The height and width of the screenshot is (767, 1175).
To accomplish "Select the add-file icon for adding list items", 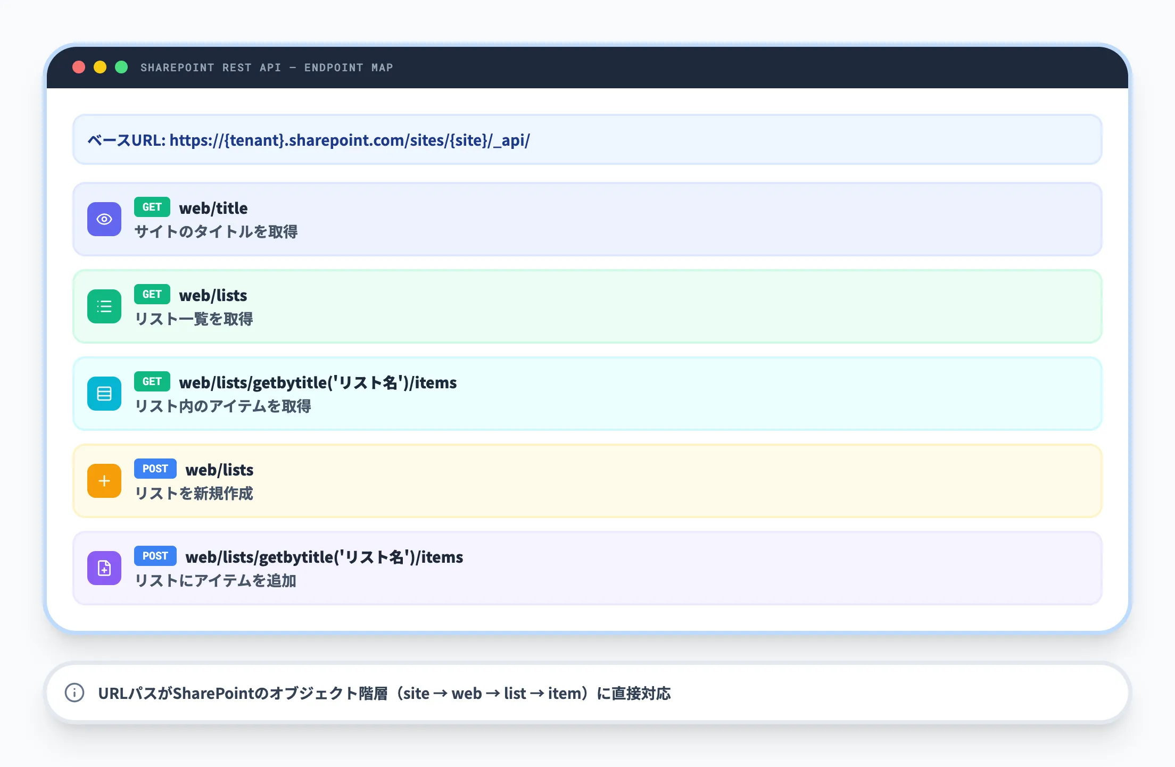I will tap(104, 568).
